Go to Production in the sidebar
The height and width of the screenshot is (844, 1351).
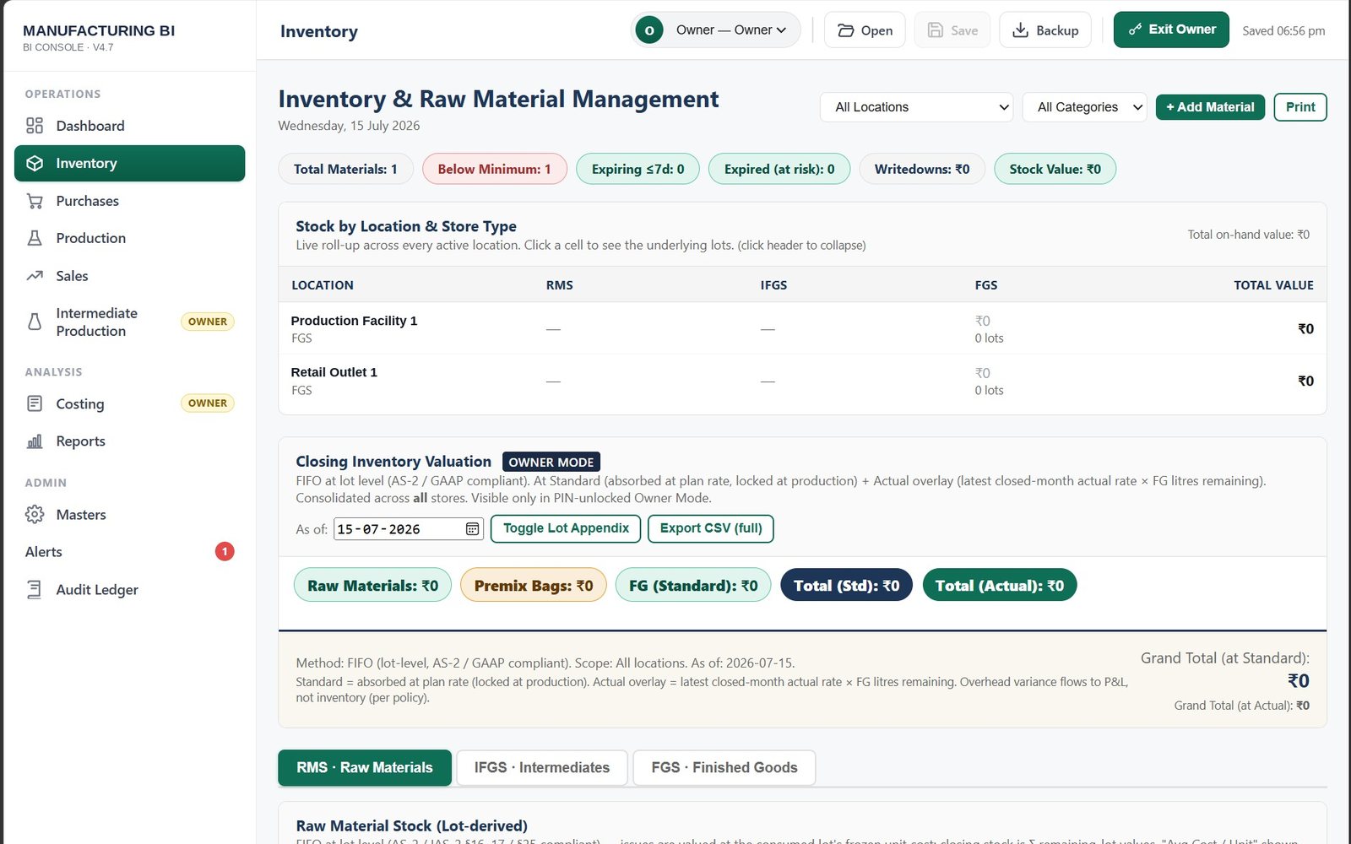(130, 238)
